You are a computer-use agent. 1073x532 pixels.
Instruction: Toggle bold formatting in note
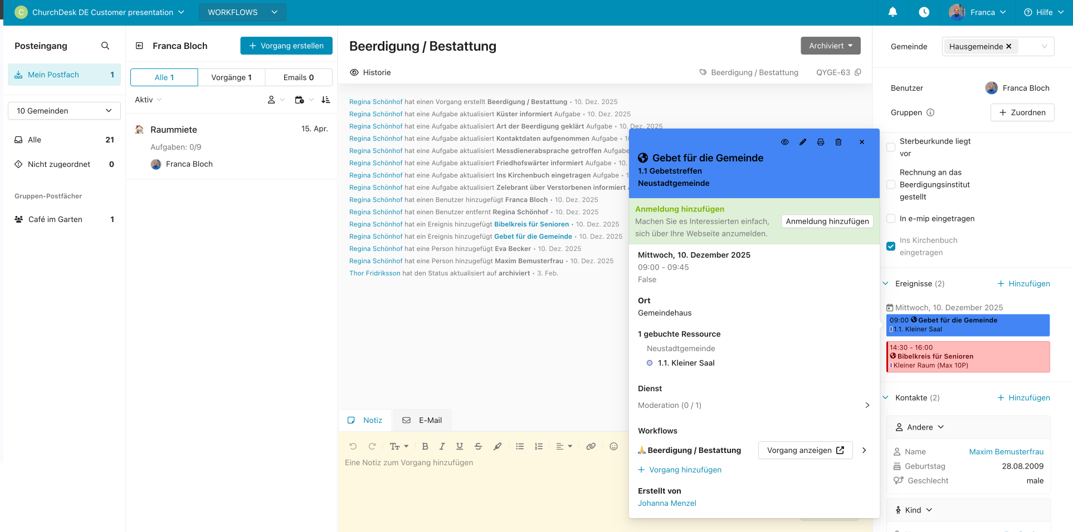[425, 446]
